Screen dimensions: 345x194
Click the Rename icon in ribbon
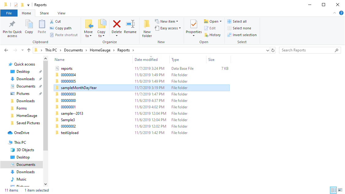pyautogui.click(x=130, y=24)
